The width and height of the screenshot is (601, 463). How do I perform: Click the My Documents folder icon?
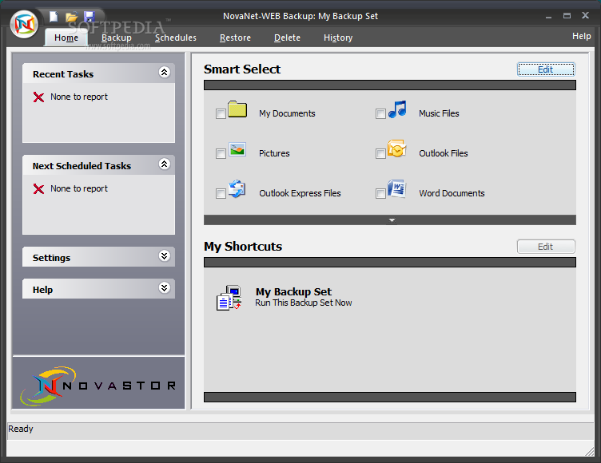[x=237, y=109]
